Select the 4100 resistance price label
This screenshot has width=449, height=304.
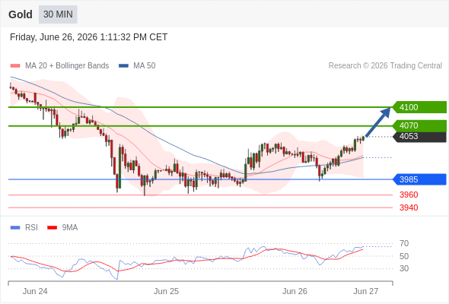(419, 107)
